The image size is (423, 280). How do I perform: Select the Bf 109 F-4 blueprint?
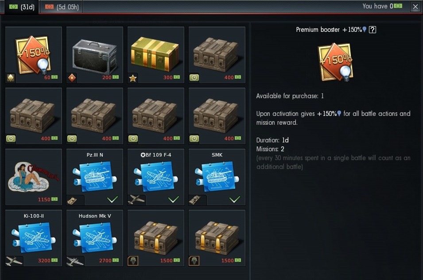coord(155,177)
